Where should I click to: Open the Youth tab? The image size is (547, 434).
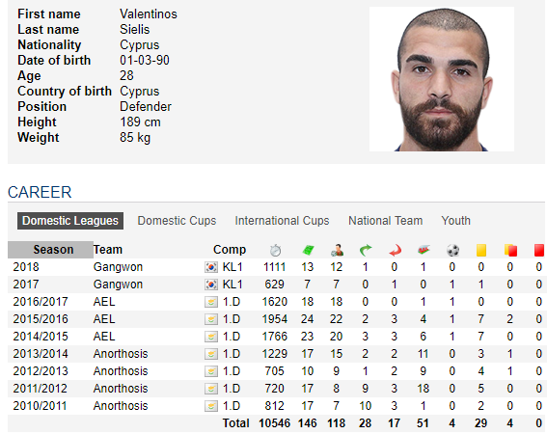tap(456, 221)
